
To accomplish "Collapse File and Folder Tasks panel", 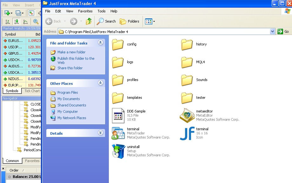I will (x=101, y=43).
